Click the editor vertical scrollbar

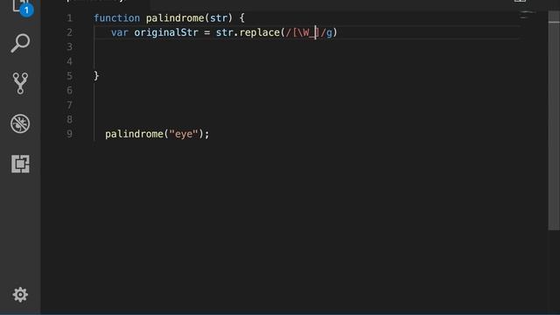[554, 122]
